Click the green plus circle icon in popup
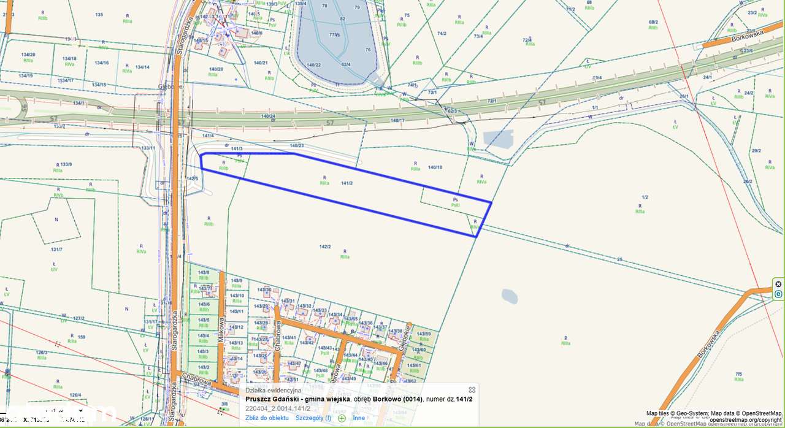Image resolution: width=785 pixels, height=428 pixels. (x=342, y=418)
